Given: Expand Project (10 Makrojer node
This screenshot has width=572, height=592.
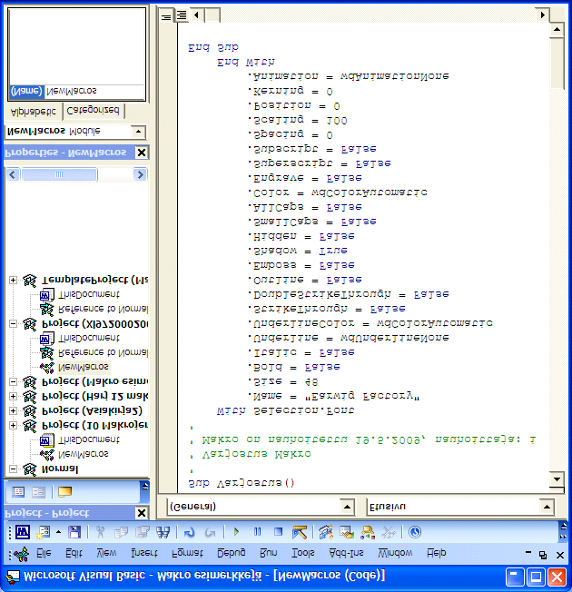Looking at the screenshot, I should tap(13, 425).
